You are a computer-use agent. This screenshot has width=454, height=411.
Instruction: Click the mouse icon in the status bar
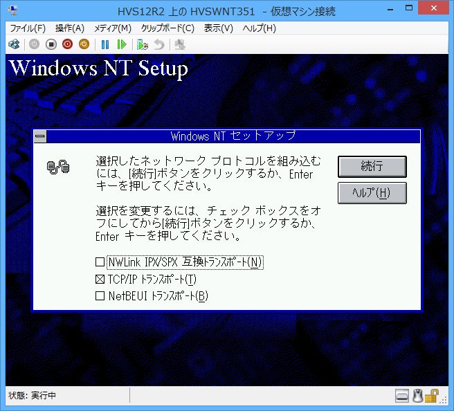(417, 396)
